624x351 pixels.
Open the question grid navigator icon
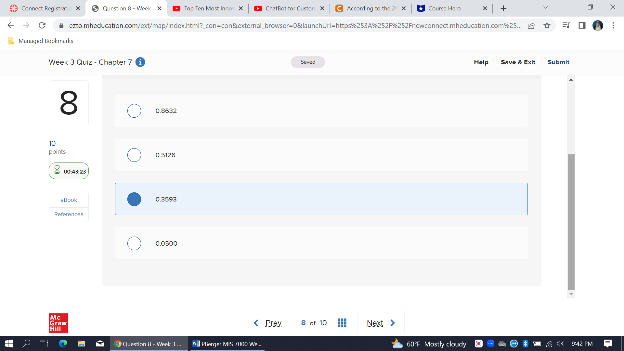tap(342, 323)
